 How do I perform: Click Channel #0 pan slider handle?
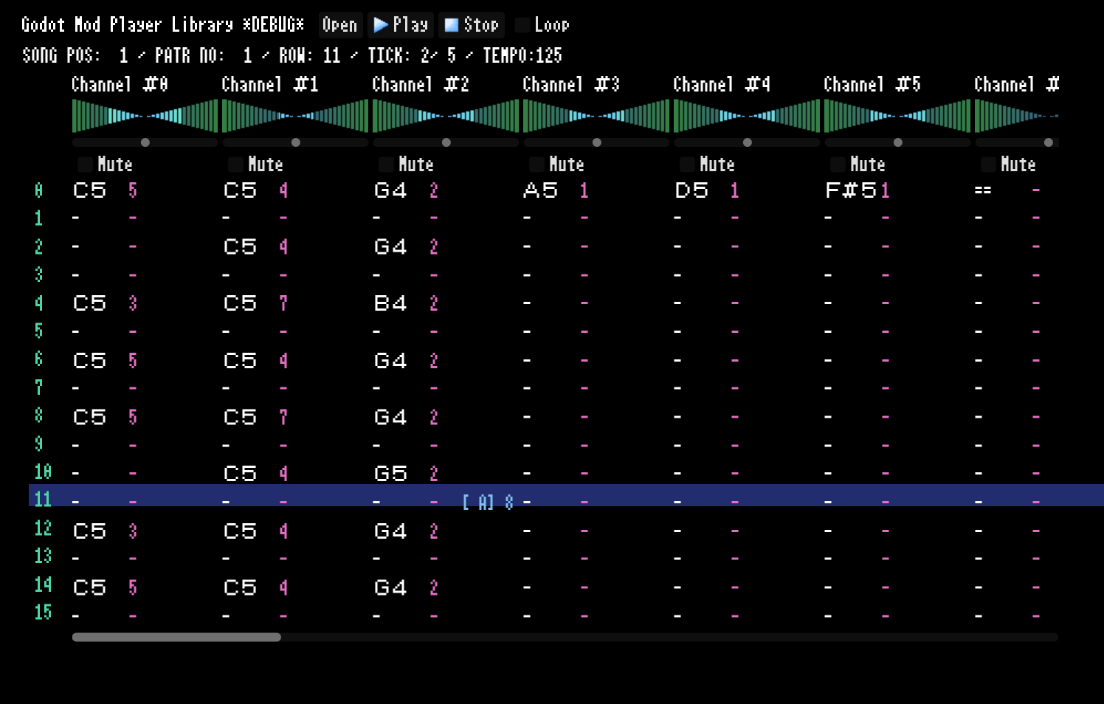(x=145, y=142)
